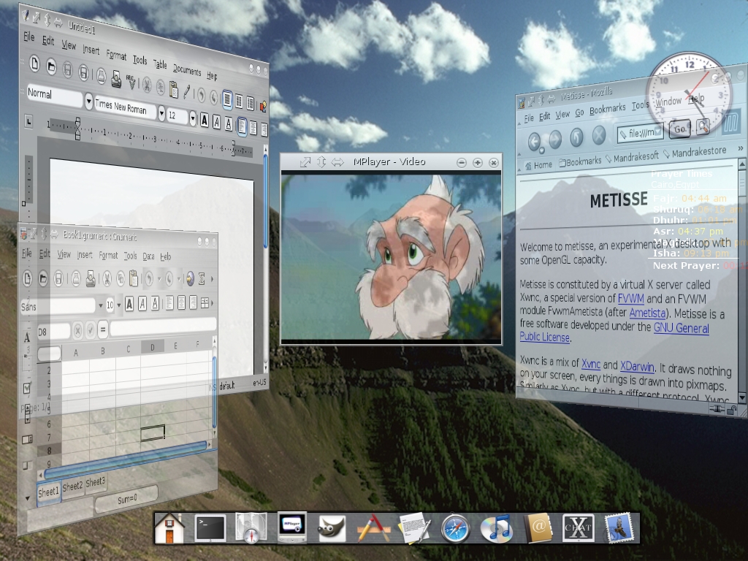Click the Cut scissors icon in Gnumeric
This screenshot has width=748, height=561.
point(106,279)
